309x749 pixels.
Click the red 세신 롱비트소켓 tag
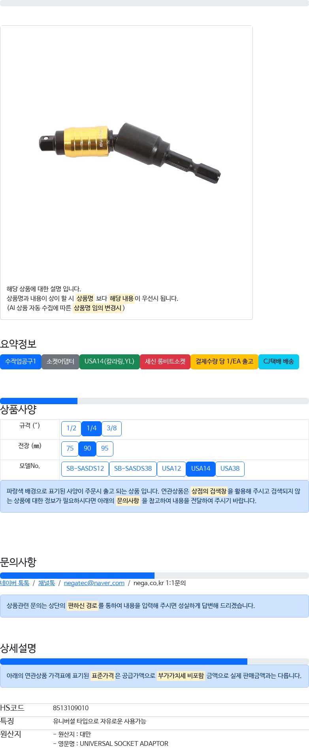165,361
